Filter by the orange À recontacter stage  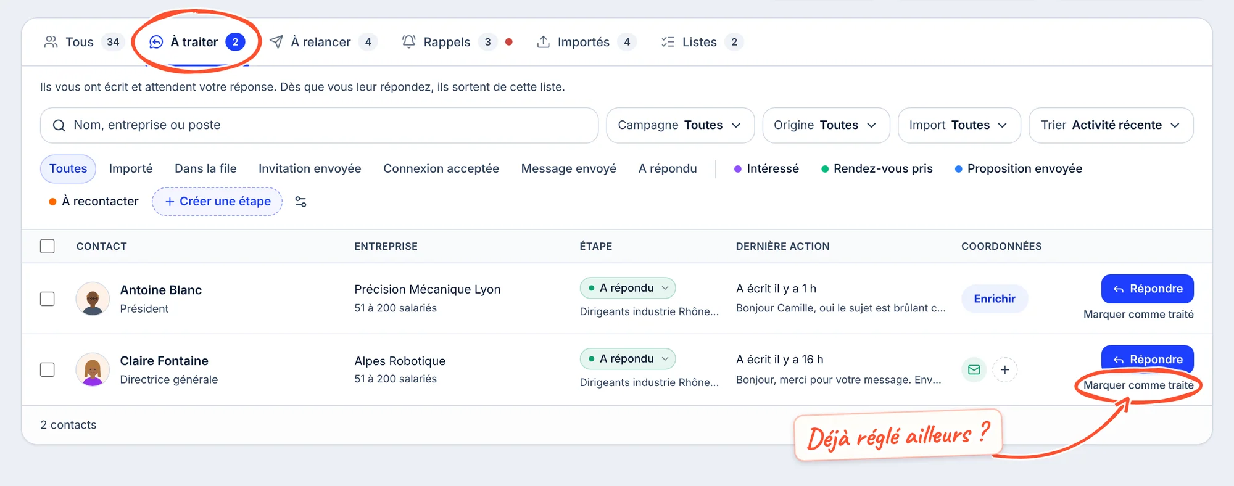click(x=94, y=202)
